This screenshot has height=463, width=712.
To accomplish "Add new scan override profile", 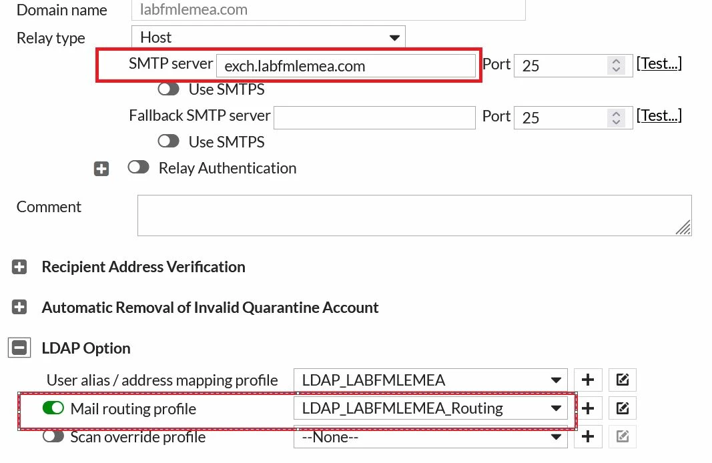I will point(588,437).
